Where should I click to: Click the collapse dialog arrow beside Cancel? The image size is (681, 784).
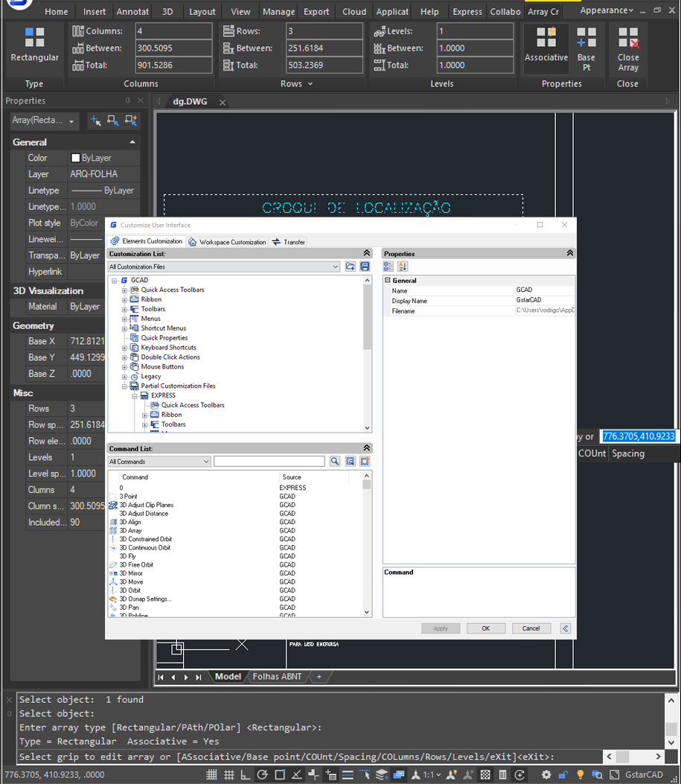tap(566, 628)
